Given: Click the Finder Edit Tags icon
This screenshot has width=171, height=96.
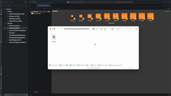Looking at the screenshot, I should [130, 29].
